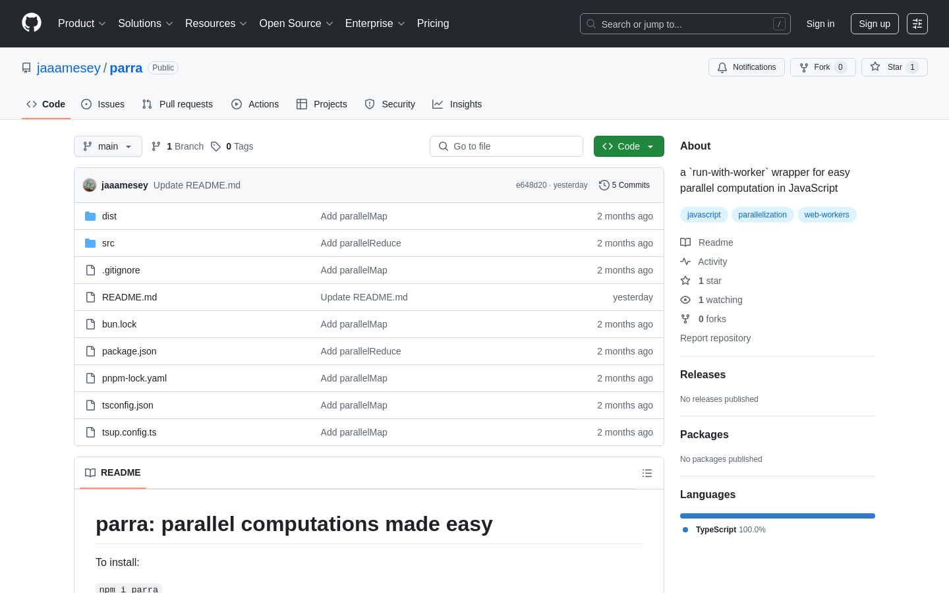This screenshot has width=949, height=593.
Task: Click the file icon for bun.lock
Action: coord(90,324)
